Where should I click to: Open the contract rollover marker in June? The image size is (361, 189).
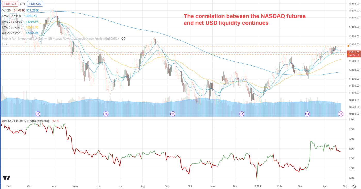point(106,114)
